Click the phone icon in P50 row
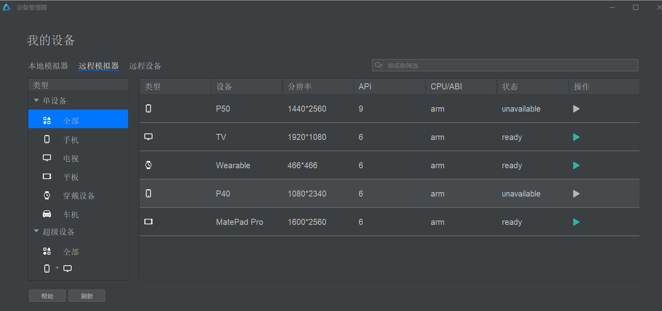The image size is (662, 311). point(148,108)
